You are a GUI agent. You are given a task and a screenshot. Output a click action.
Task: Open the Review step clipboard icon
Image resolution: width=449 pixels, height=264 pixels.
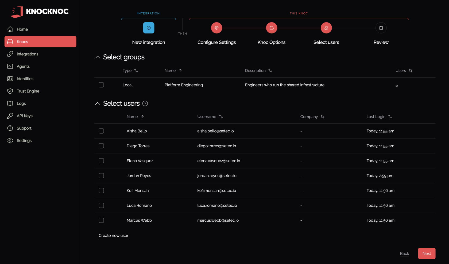[x=381, y=28]
